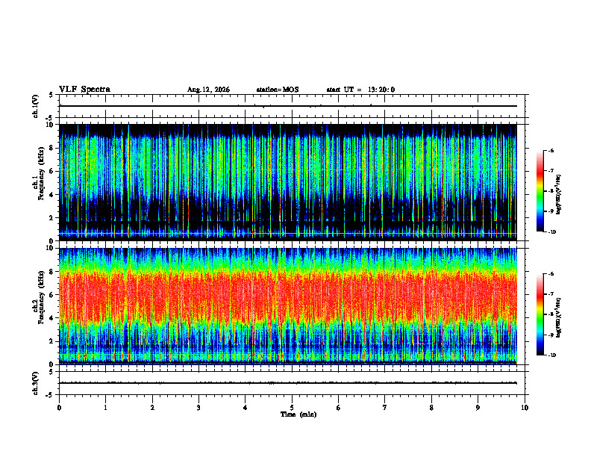Select the start UT 13:20:0 text
The height and width of the screenshot is (457, 591).
point(360,90)
